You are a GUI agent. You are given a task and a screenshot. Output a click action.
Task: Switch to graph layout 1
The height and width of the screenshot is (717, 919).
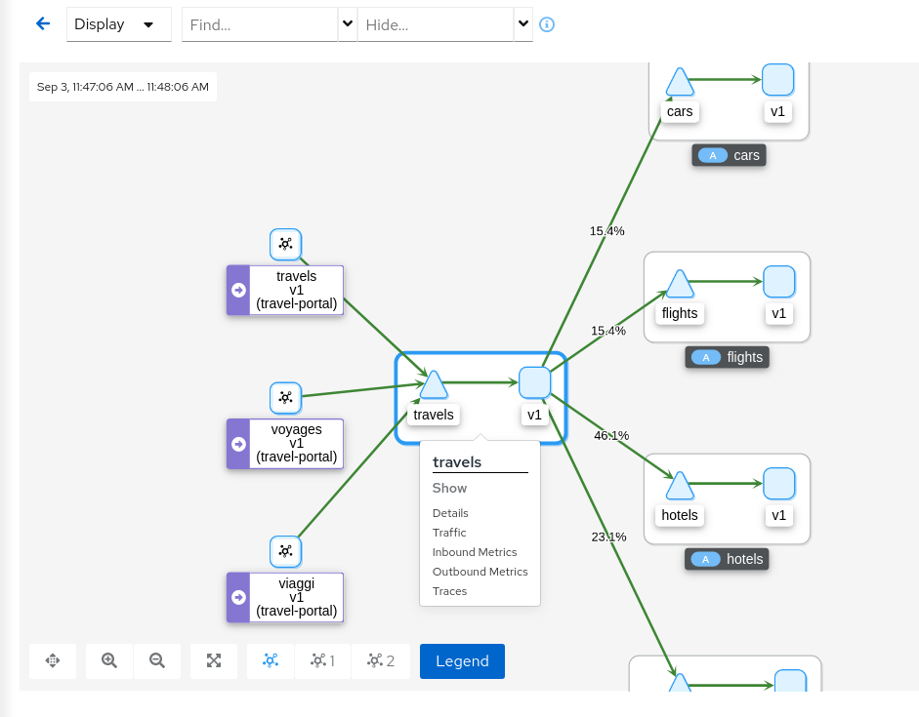click(x=322, y=660)
